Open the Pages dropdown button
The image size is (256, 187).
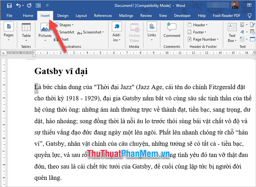click(9, 32)
